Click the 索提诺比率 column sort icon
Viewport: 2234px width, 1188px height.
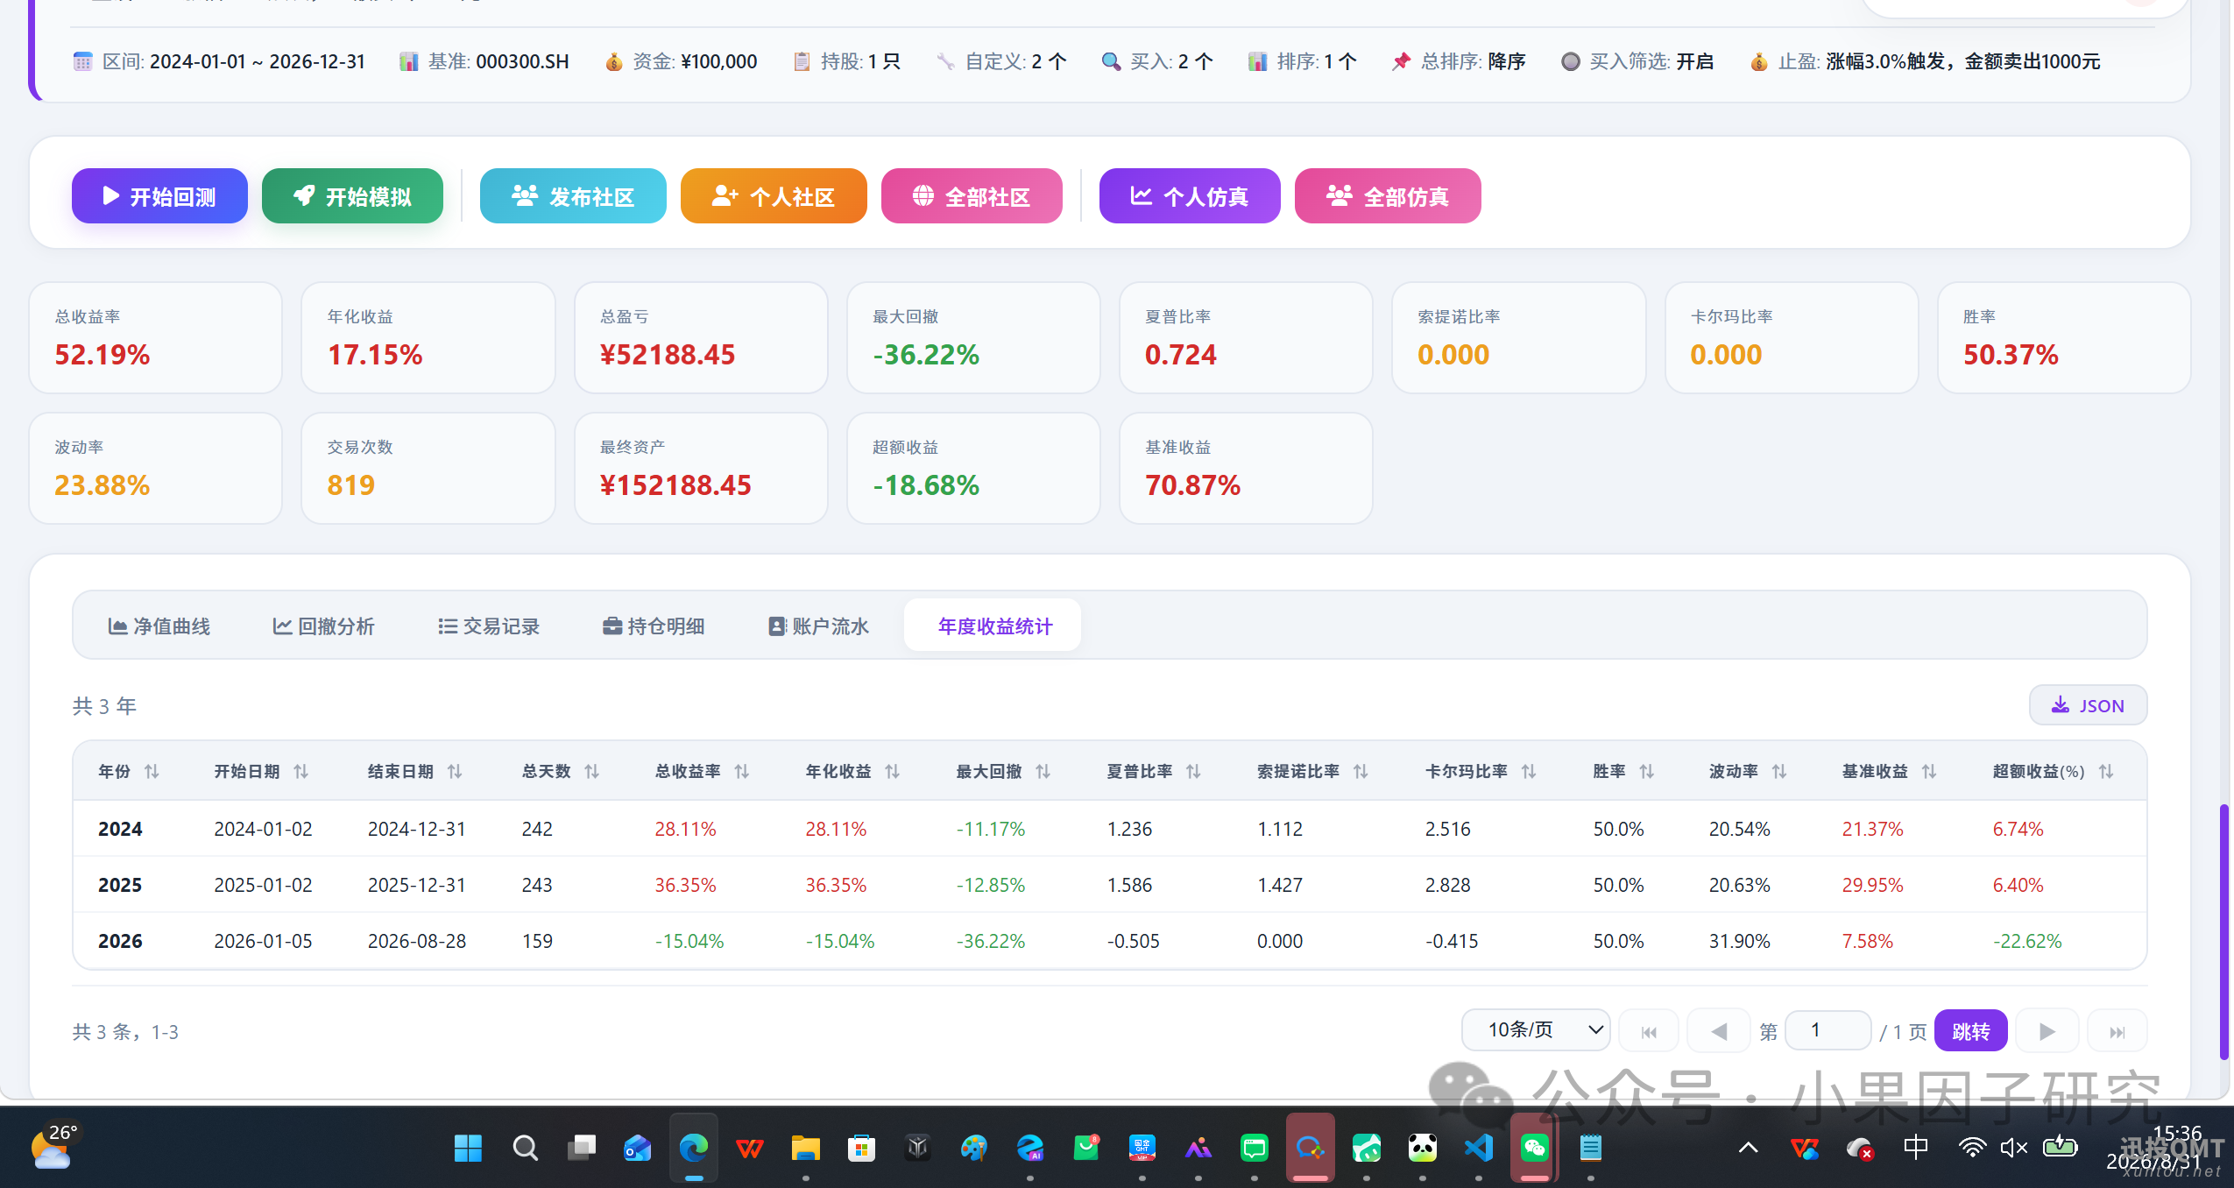coord(1360,772)
